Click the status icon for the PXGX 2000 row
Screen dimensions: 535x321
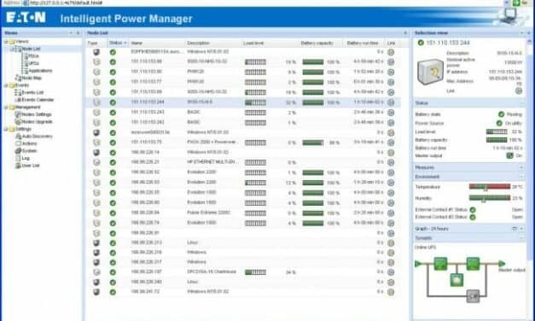click(x=113, y=143)
